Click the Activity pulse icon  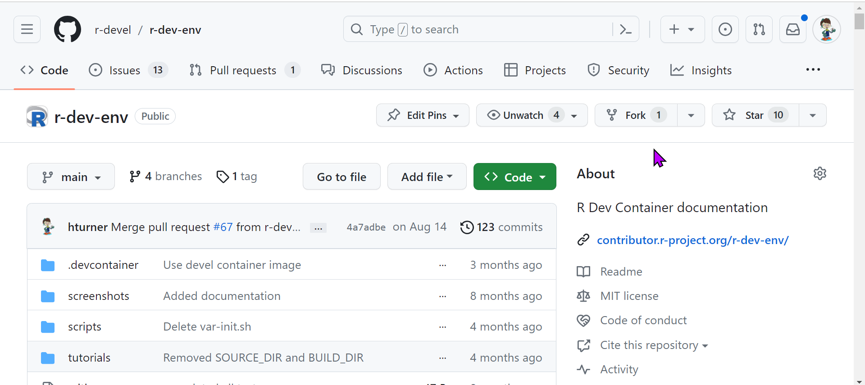point(583,369)
